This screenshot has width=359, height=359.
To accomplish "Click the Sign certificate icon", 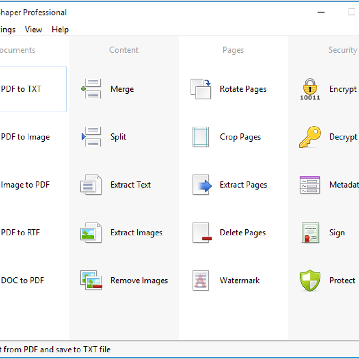I will coord(310,233).
